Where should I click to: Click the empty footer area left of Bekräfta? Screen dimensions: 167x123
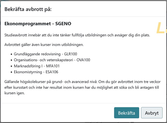pyautogui.click(x=55, y=113)
